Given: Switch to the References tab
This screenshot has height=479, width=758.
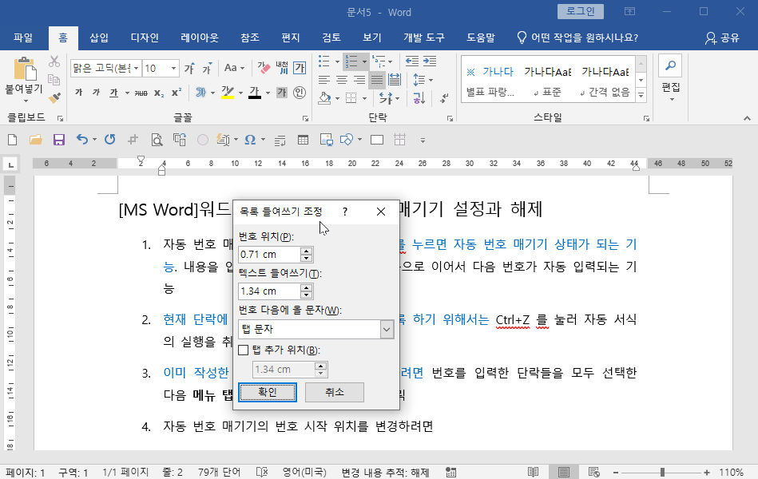Looking at the screenshot, I should point(249,38).
